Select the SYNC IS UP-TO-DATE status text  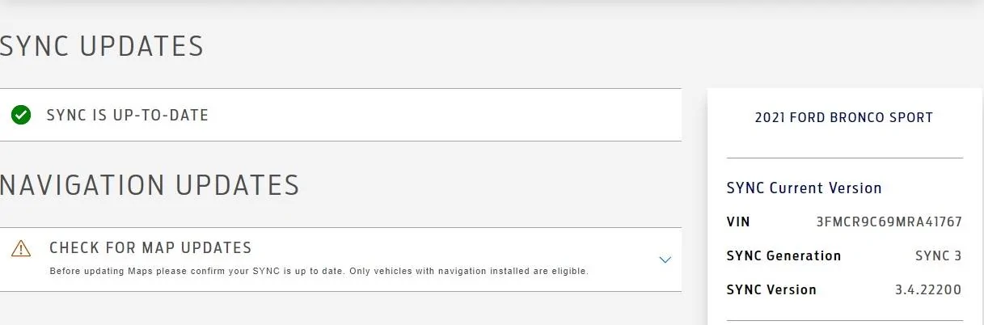128,115
